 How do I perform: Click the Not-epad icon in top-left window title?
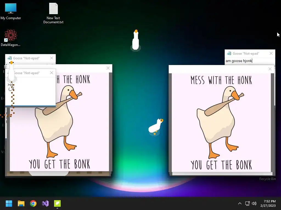coord(10,58)
